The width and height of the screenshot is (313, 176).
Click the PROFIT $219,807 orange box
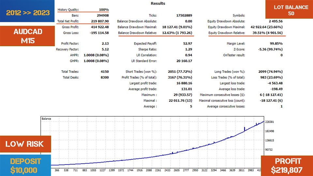click(287, 166)
